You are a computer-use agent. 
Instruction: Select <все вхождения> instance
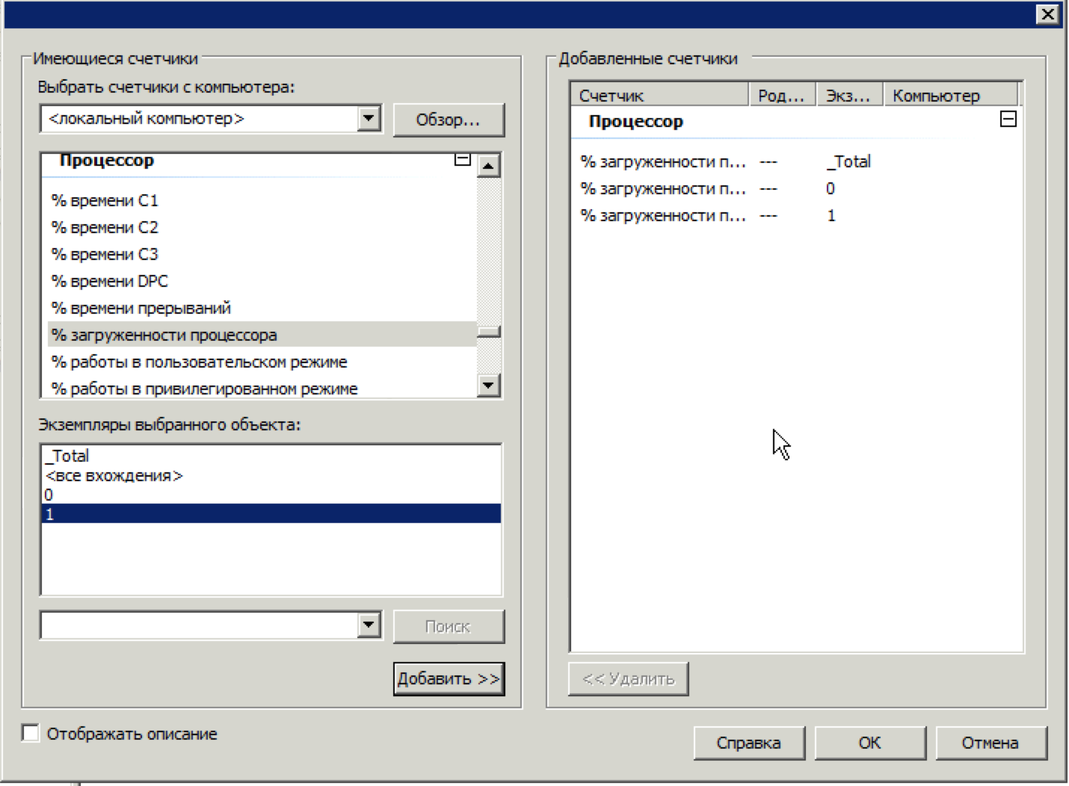(x=114, y=475)
